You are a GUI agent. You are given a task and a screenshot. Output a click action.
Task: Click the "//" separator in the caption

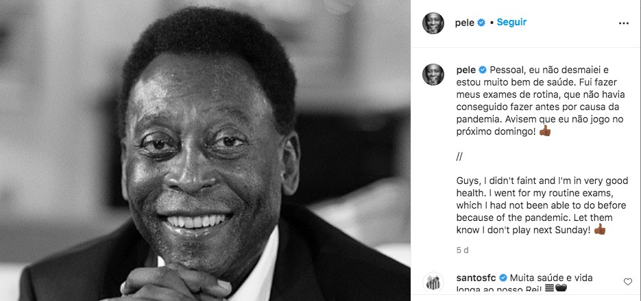coord(459,157)
